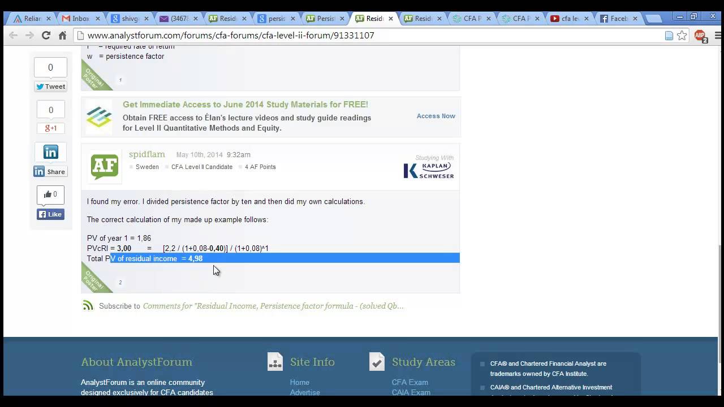Click 'w = persistence factor' text

point(126,57)
